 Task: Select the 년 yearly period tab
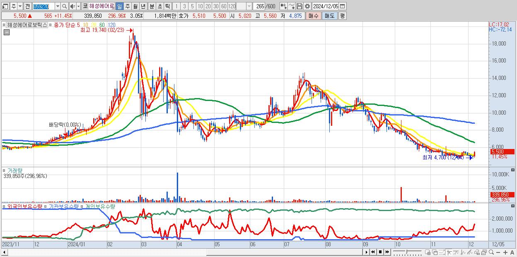143,7
